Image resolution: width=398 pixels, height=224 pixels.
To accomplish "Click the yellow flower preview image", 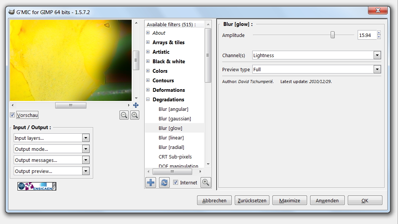I will 71,60.
